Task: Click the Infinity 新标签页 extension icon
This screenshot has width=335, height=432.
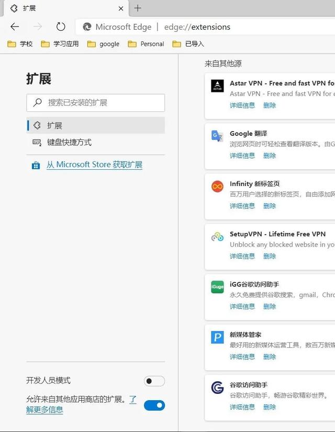Action: coord(217,186)
